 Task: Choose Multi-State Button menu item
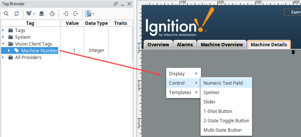click(x=226, y=130)
